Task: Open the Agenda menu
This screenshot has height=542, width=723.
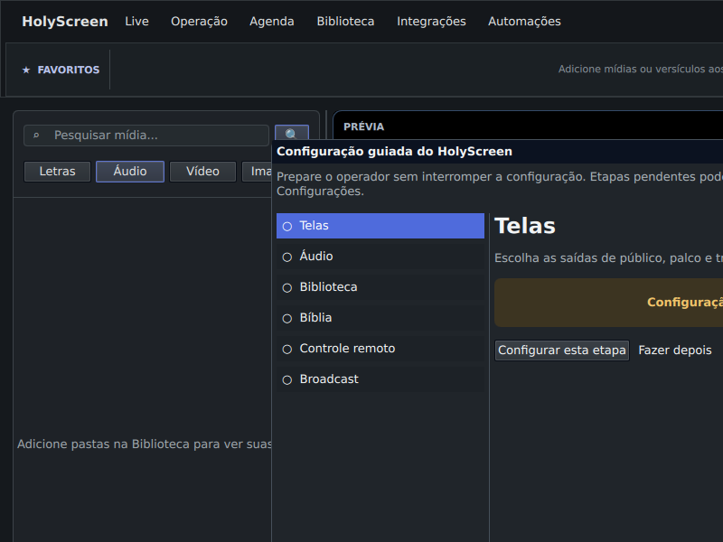Action: point(272,21)
